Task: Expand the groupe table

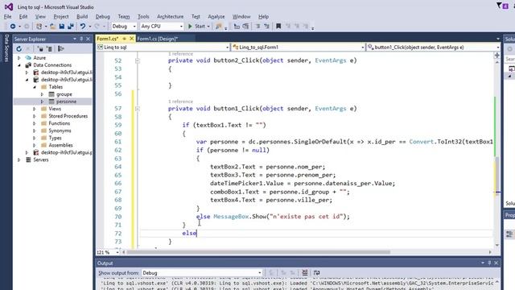Action: [42, 94]
